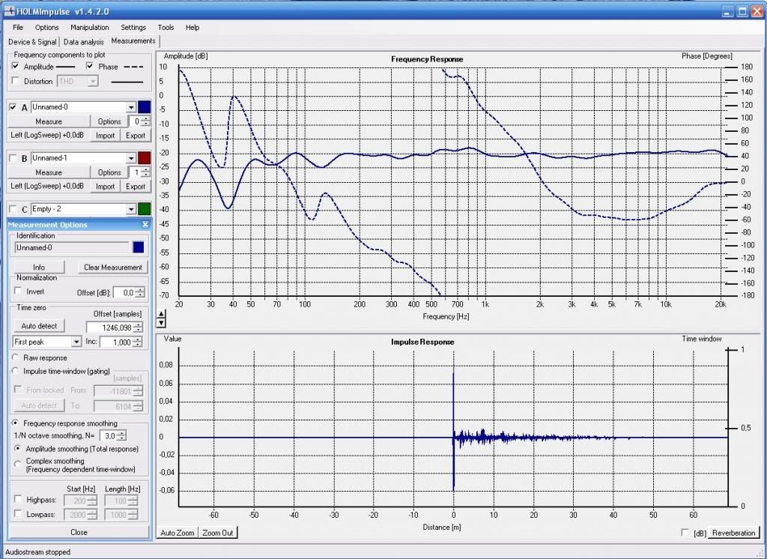Toggle the [dB] checkbox under impulse plot

point(685,533)
